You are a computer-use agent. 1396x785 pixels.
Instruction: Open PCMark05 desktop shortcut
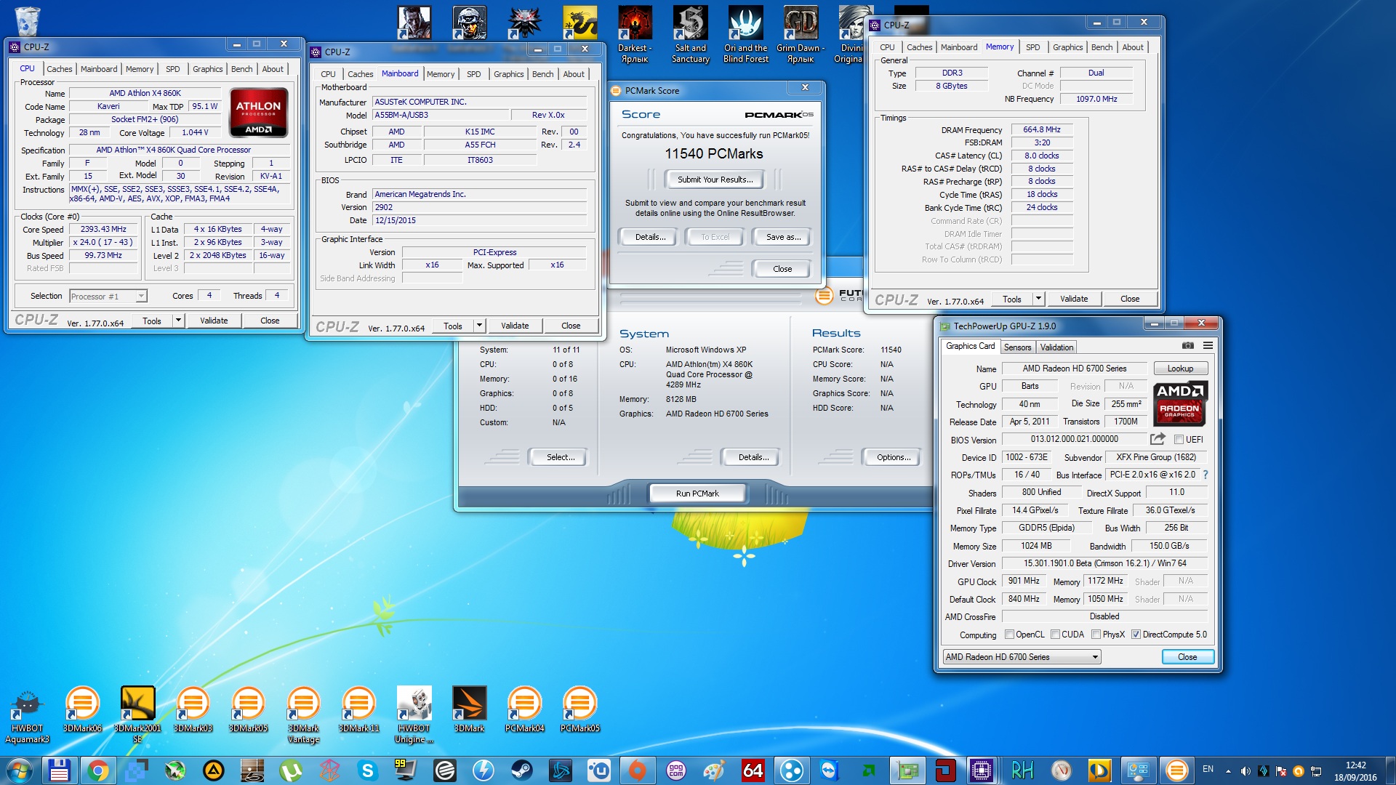pos(579,710)
